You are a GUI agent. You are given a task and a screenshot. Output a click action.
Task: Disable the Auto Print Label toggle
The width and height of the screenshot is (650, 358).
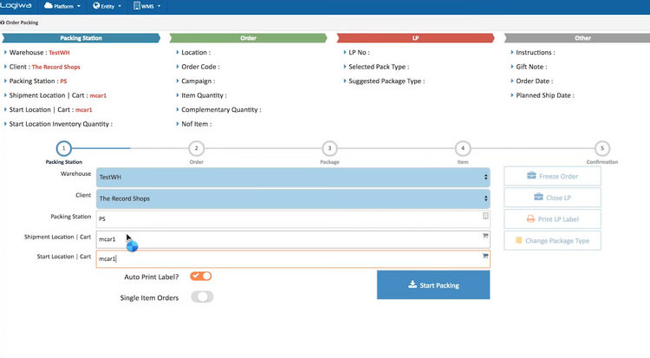tap(201, 277)
